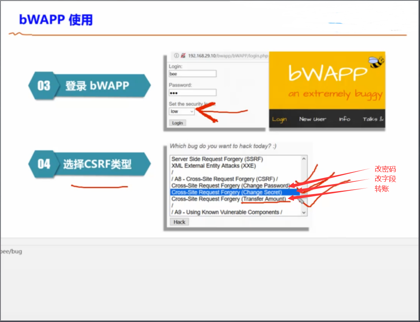420x322 pixels.
Task: Click the 'Password:' label above the password field
Action: (x=180, y=85)
